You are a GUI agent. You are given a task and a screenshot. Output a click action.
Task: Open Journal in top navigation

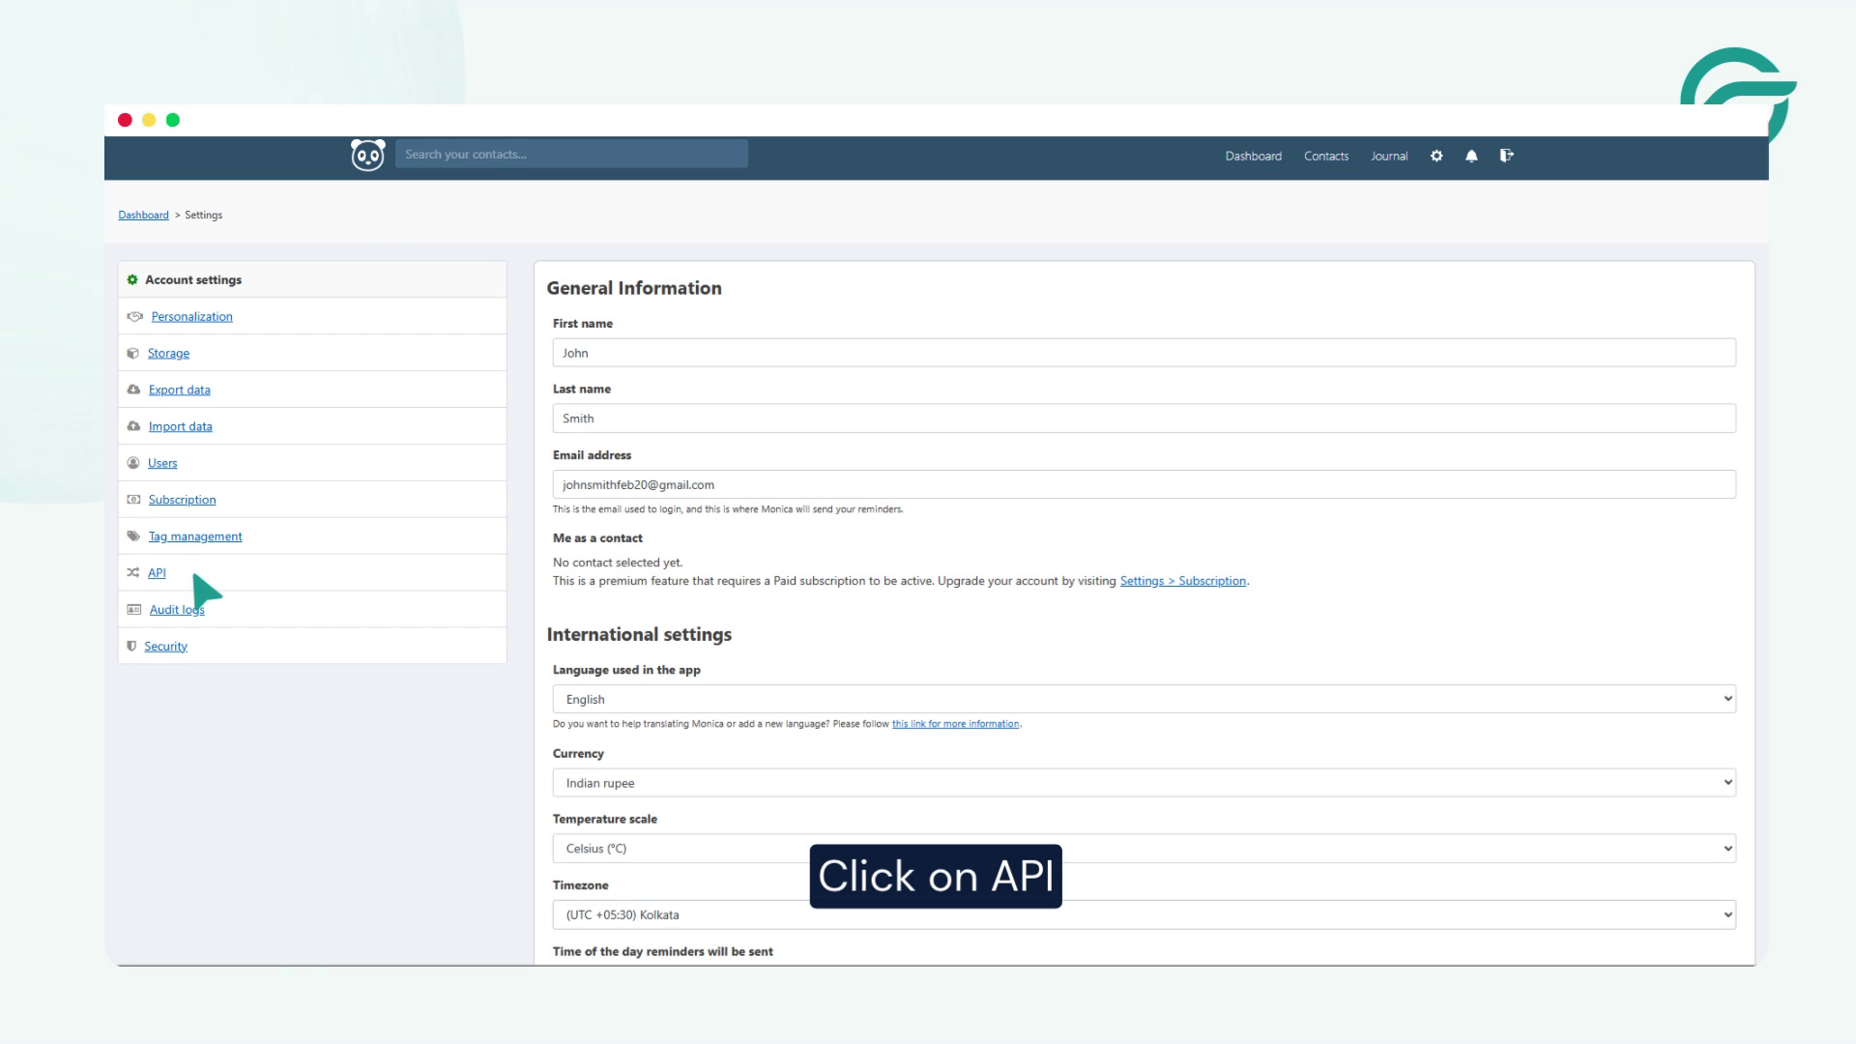[1388, 156]
